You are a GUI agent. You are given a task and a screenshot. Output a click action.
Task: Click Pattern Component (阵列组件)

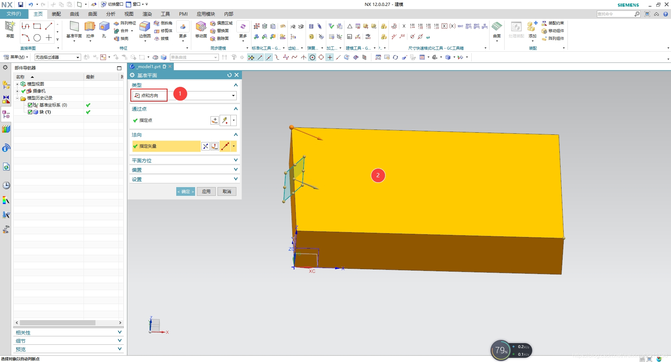coord(553,38)
